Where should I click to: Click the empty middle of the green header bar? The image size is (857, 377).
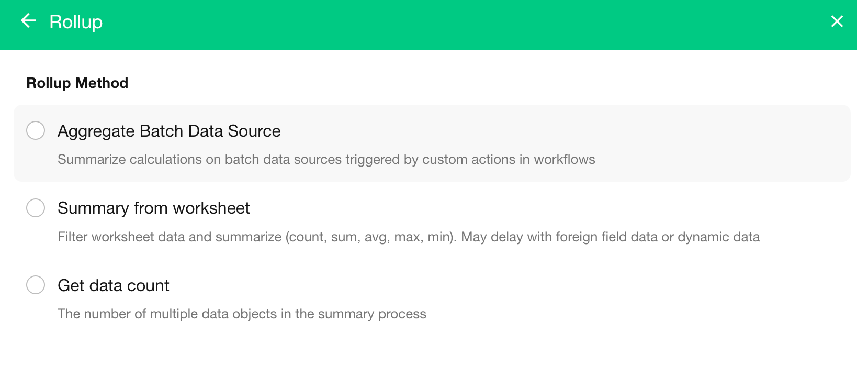coord(429,25)
